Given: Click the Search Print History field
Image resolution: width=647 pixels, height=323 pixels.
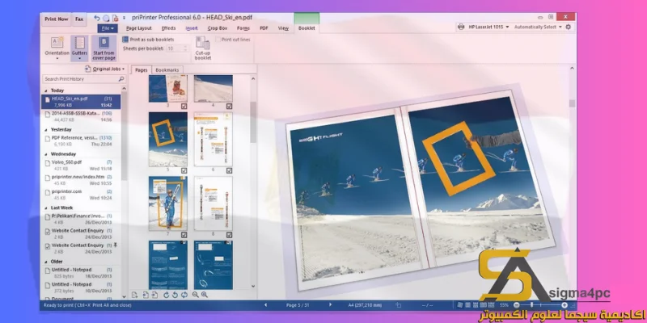Looking at the screenshot, I should [x=84, y=78].
